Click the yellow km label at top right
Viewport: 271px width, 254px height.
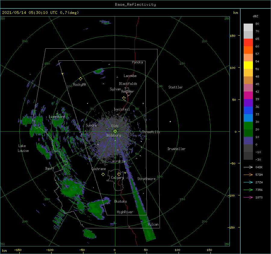tap(235, 13)
